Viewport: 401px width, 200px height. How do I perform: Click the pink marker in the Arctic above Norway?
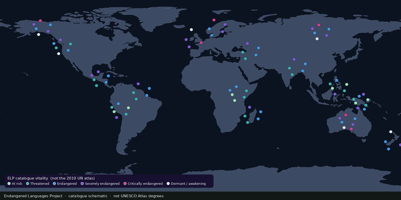(x=214, y=20)
